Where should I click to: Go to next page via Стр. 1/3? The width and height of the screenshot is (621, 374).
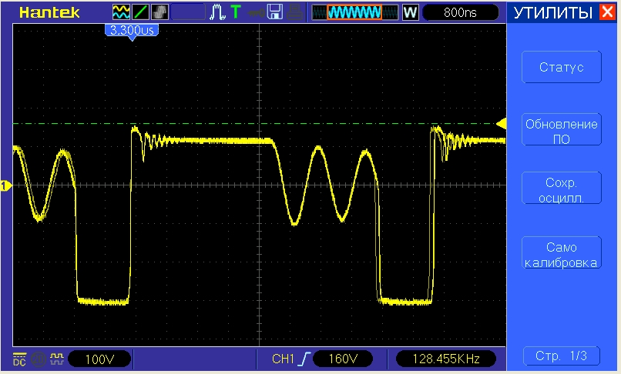[x=560, y=356]
